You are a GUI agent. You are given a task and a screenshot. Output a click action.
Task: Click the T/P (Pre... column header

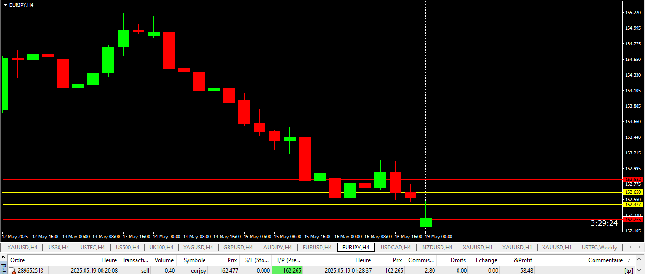287,260
